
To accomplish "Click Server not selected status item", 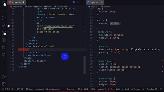I will [x=35, y=89].
